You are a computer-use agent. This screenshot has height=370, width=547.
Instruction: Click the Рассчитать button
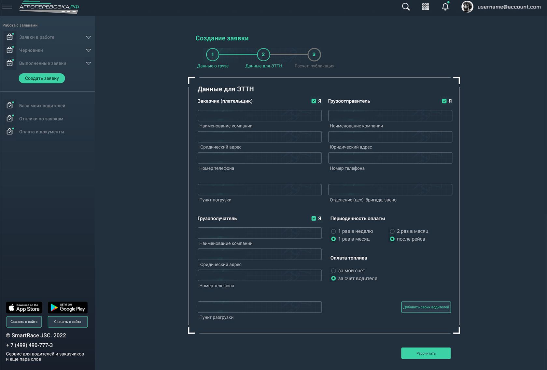tap(426, 353)
